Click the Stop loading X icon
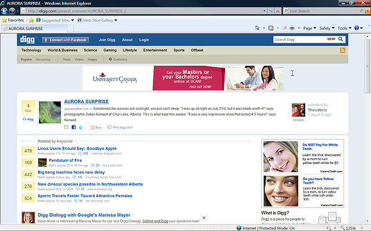The height and width of the screenshot is (231, 371). coord(278,11)
